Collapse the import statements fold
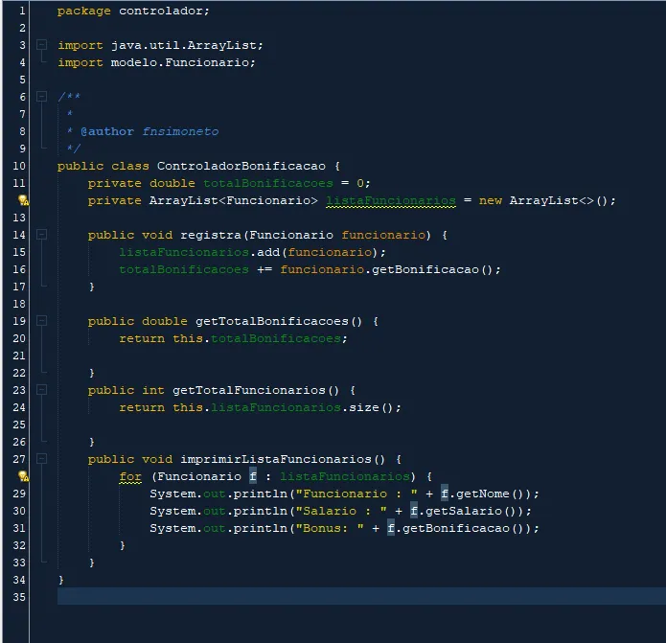Screen dimensions: 666x643 41,45
